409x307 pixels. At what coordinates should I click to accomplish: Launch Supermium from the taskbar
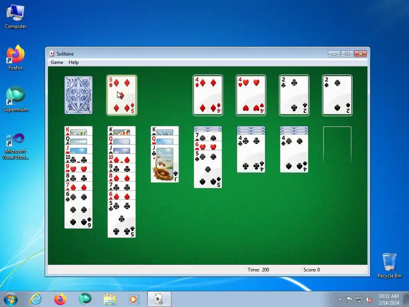point(85,299)
